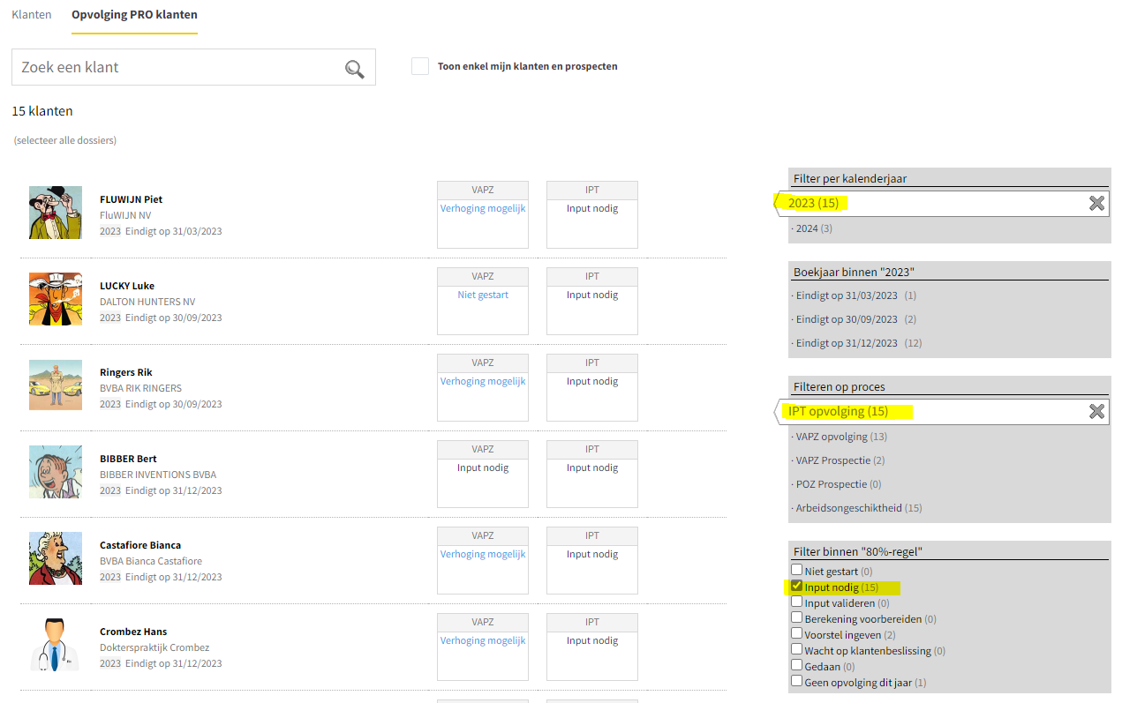This screenshot has height=703, width=1122.
Task: Uncheck the 'Input nodig' filter checkbox
Action: coord(797,587)
